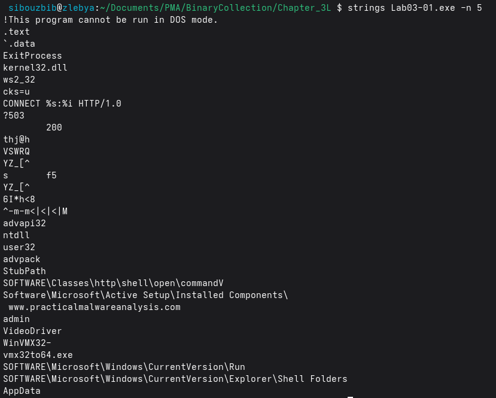Click the CurrentVersion\Run registry key line
Image resolution: width=496 pixels, height=398 pixels.
point(124,367)
